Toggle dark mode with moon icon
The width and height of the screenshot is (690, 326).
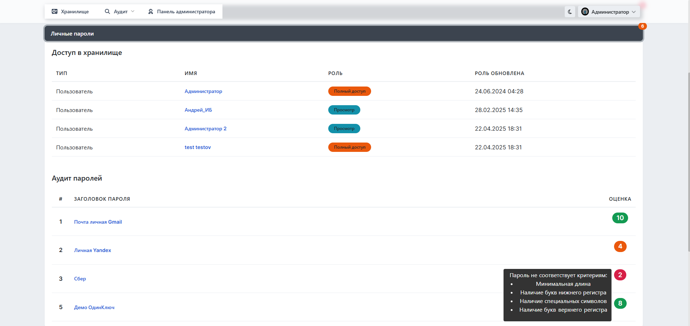pyautogui.click(x=570, y=12)
